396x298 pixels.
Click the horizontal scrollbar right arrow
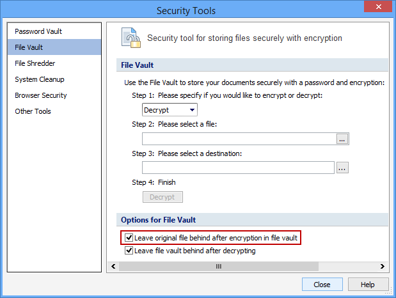[x=383, y=266]
